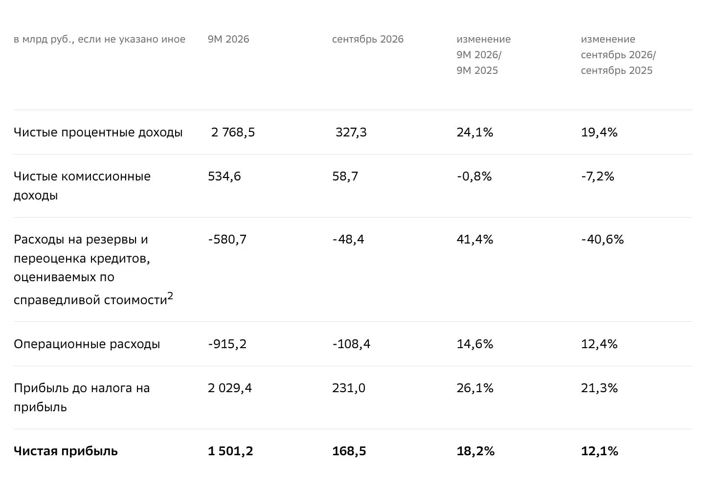Screen dimensions: 719x488
Task: Click the -7,2% change value
Action: pos(598,177)
